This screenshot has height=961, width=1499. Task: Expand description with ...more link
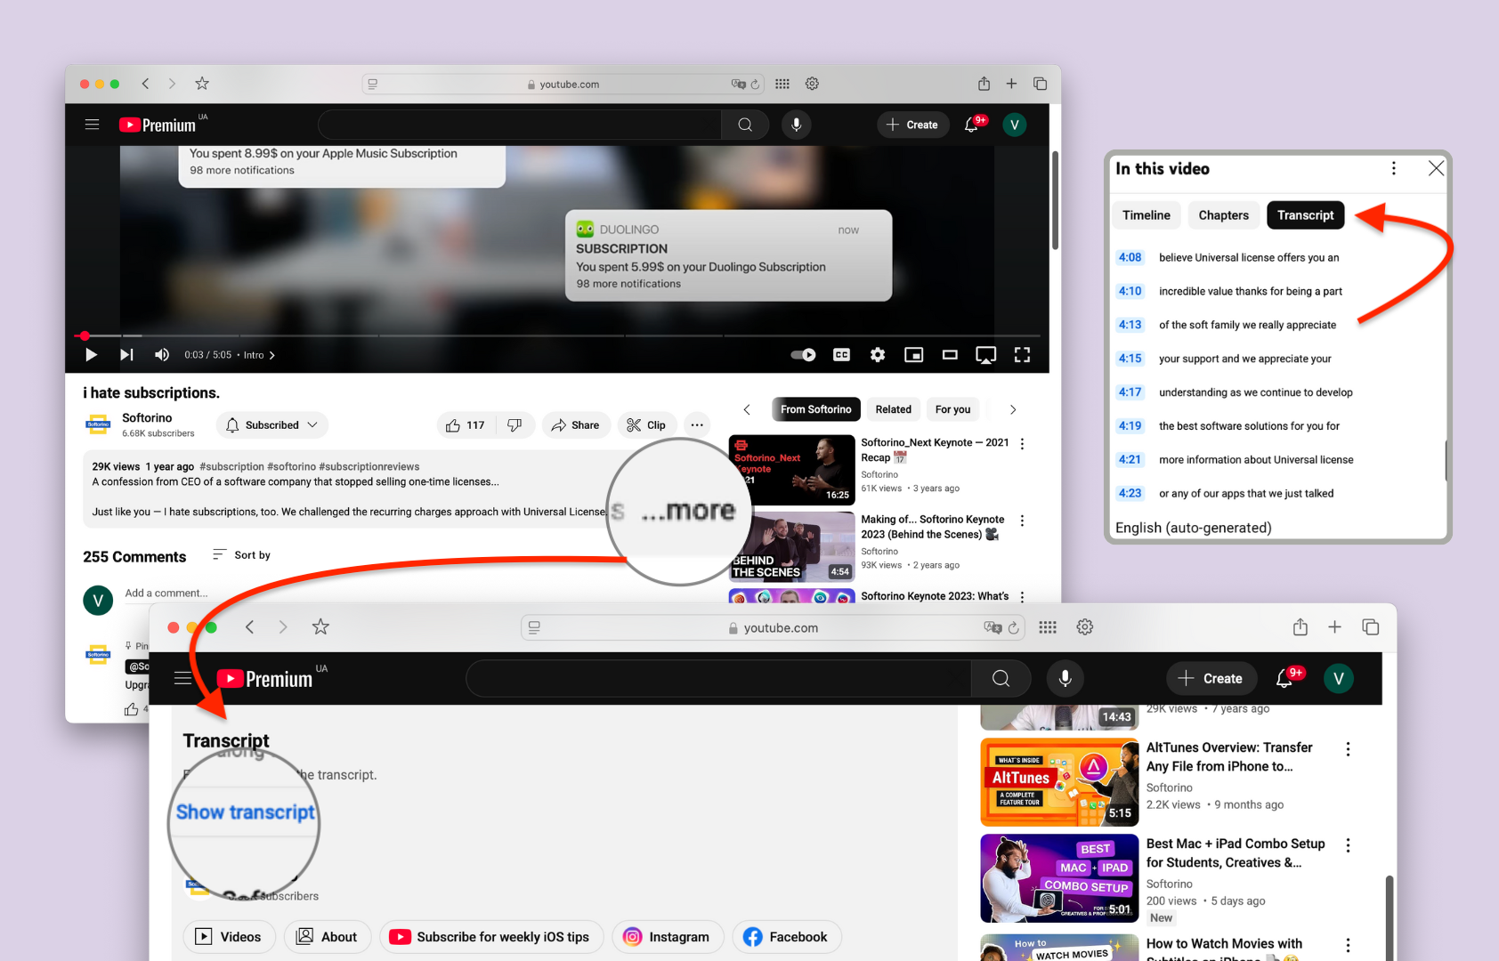pyautogui.click(x=688, y=510)
